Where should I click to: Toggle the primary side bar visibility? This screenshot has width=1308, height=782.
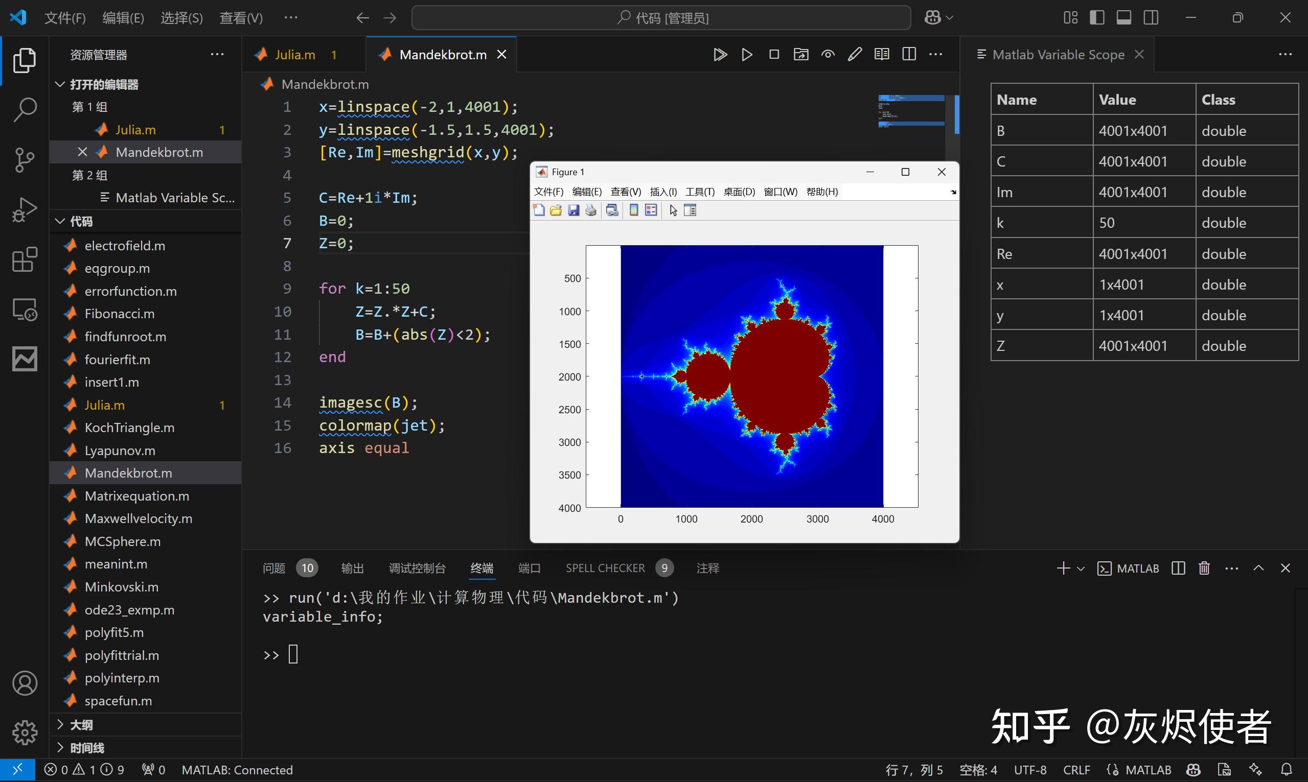point(1096,17)
